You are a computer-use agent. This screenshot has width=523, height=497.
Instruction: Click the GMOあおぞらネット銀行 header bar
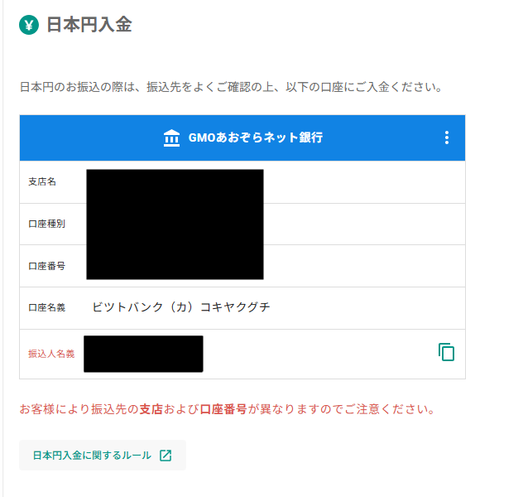click(x=242, y=138)
